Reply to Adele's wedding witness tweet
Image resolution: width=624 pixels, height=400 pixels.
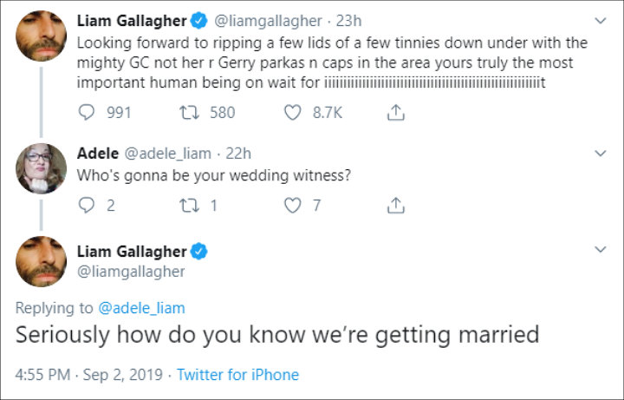(87, 206)
